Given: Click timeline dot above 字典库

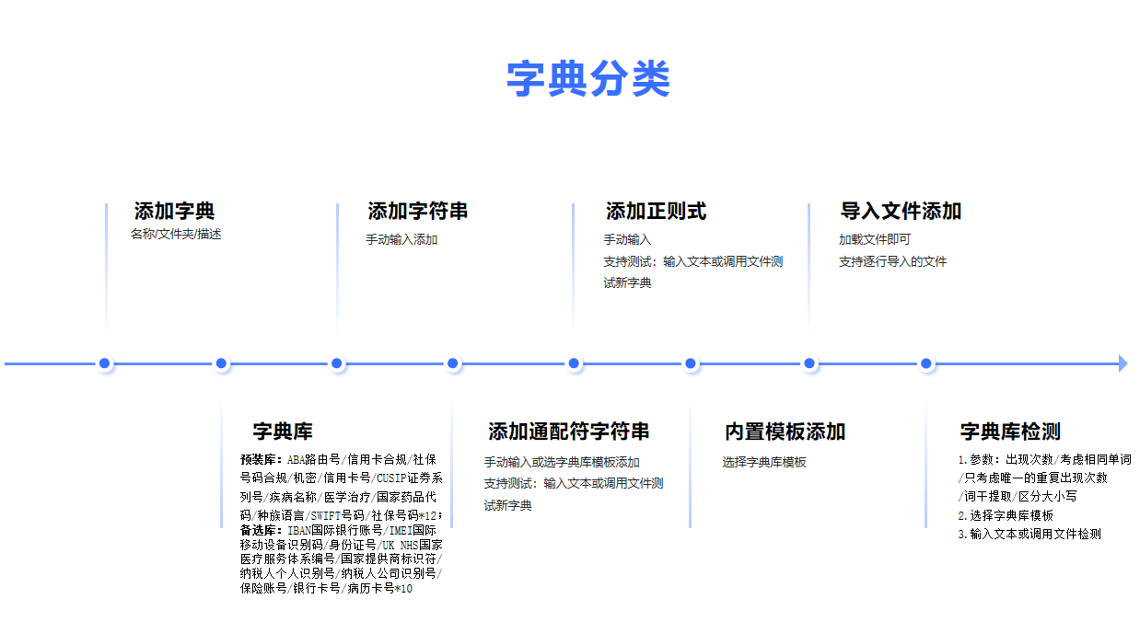Looking at the screenshot, I should pyautogui.click(x=222, y=363).
